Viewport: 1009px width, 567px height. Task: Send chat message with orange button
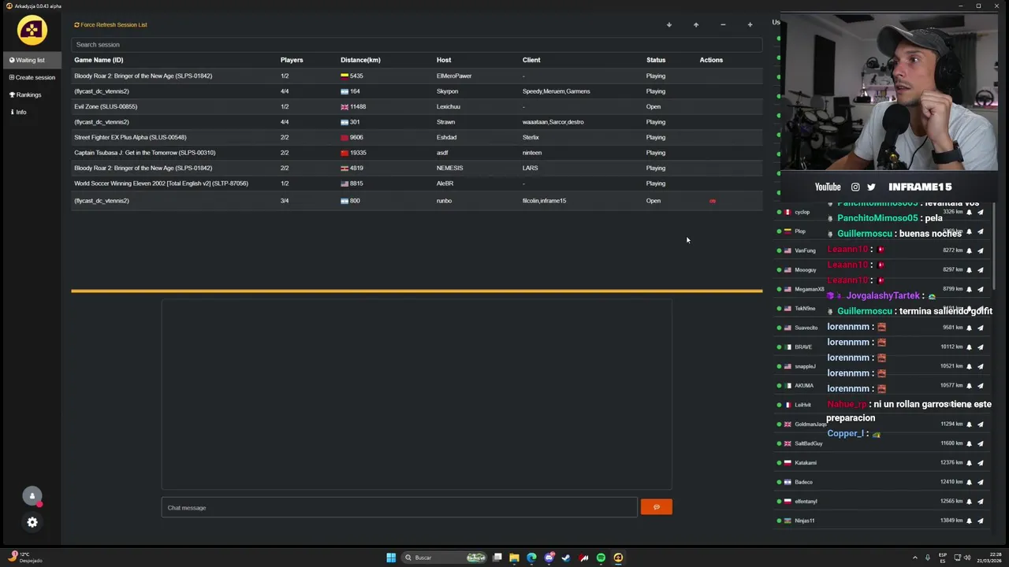pos(657,507)
